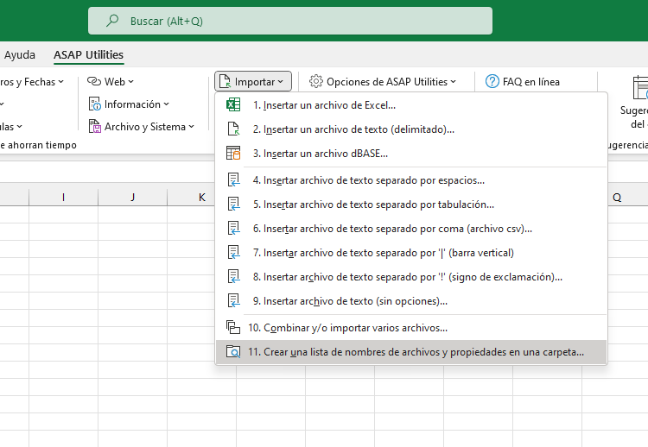Select the ASAP Utilities ribbon tab
The width and height of the screenshot is (648, 447).
coord(88,55)
